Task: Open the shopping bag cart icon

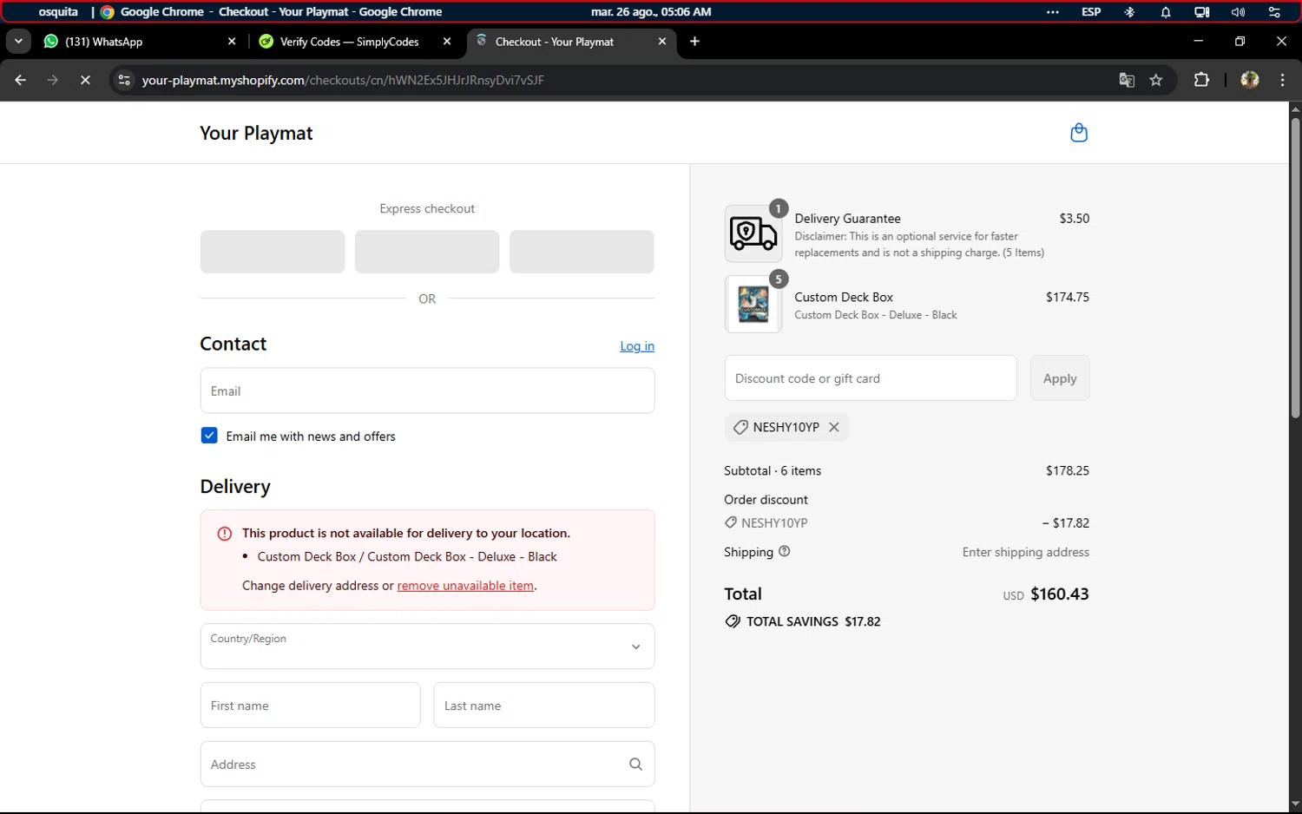Action: [x=1079, y=133]
